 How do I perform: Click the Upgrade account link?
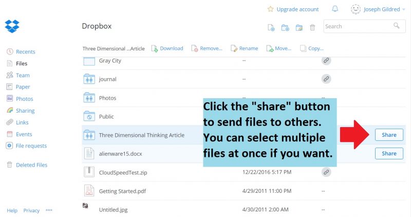(297, 9)
